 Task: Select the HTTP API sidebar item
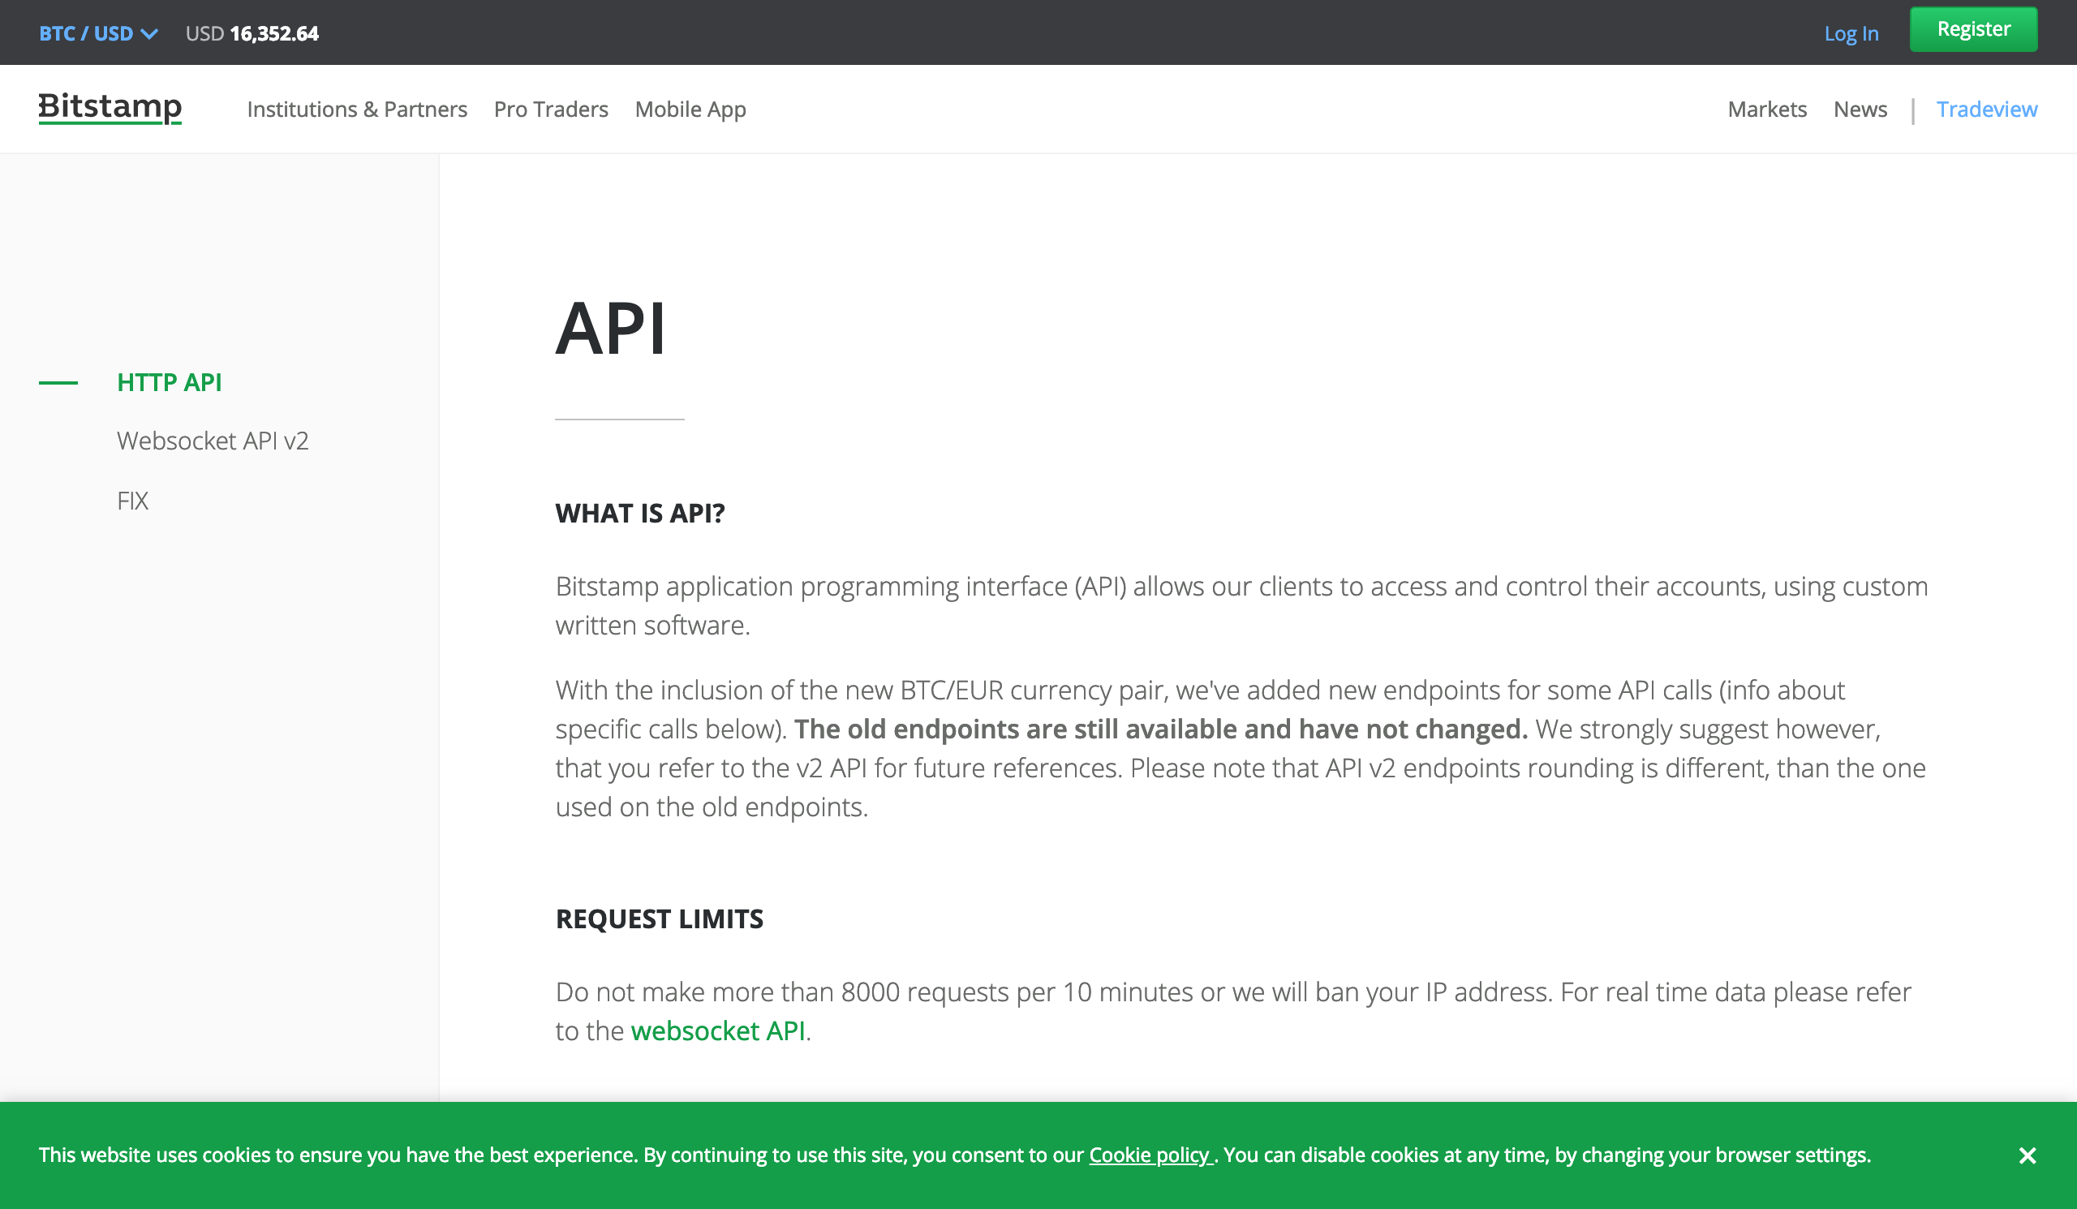[x=170, y=380]
